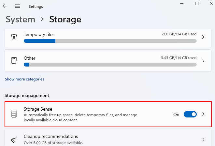Open Storage Sense settings via chevron
This screenshot has height=146, width=215.
click(203, 114)
